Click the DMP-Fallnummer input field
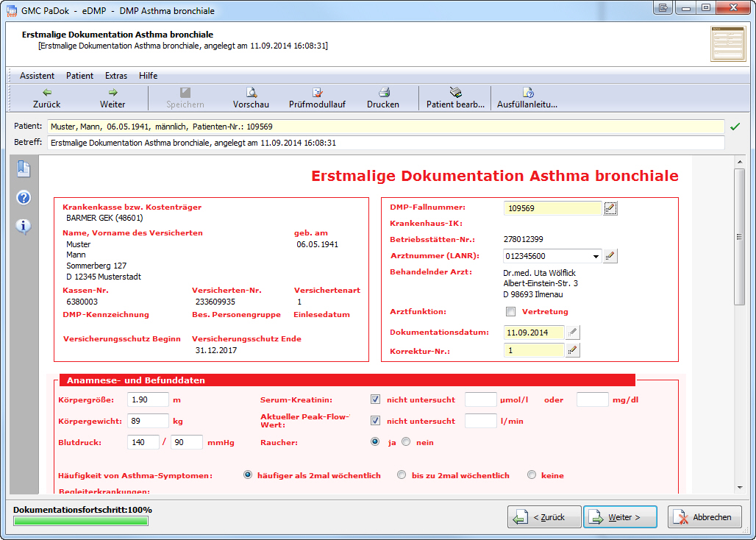This screenshot has height=540, width=756. pos(552,208)
